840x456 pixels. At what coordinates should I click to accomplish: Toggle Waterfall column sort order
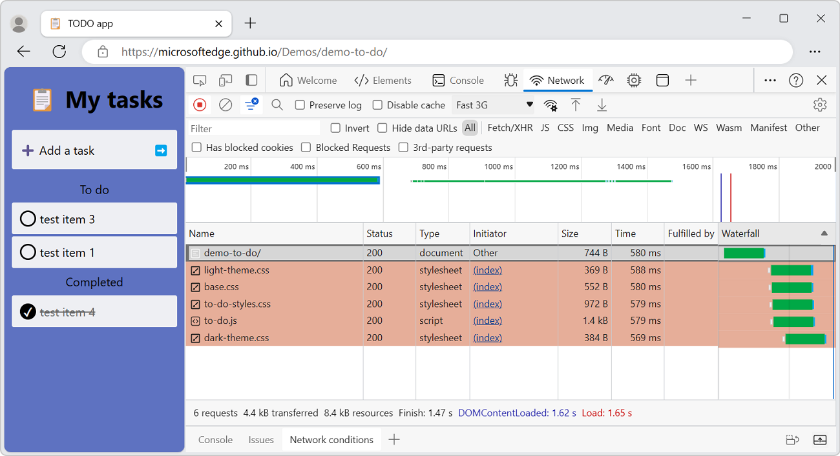[775, 233]
